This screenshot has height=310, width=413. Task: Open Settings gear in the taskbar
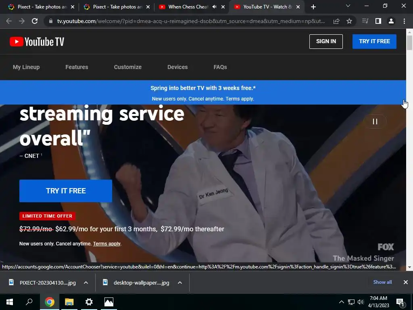pos(89,302)
